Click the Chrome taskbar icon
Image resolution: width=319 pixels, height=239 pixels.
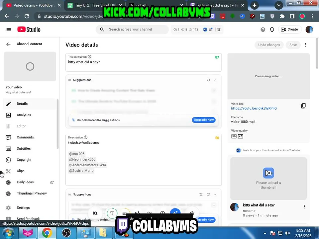(x=47, y=233)
